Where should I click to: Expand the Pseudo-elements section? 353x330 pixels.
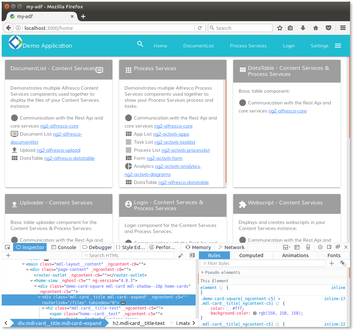click(x=202, y=272)
